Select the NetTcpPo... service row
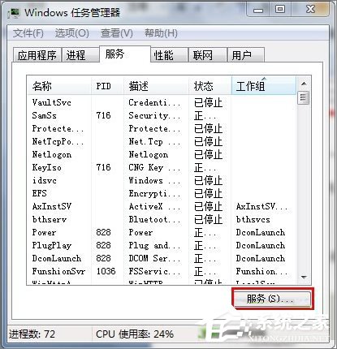This screenshot has height=349, width=337. [x=162, y=141]
